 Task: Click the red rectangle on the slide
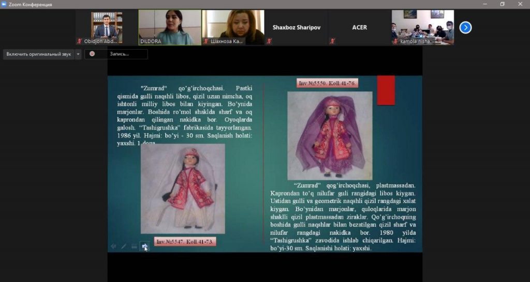[x=386, y=90]
